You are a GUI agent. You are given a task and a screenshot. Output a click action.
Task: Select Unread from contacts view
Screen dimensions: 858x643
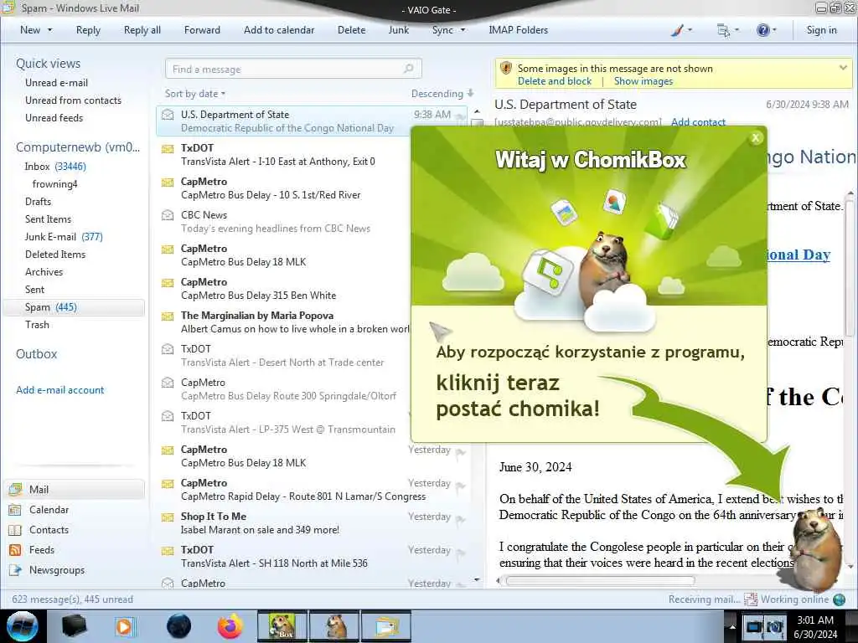74,100
